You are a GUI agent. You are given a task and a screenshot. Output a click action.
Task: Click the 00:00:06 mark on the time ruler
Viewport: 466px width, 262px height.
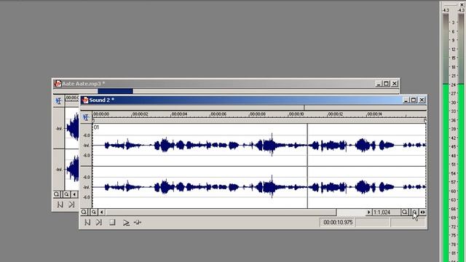tap(218, 114)
